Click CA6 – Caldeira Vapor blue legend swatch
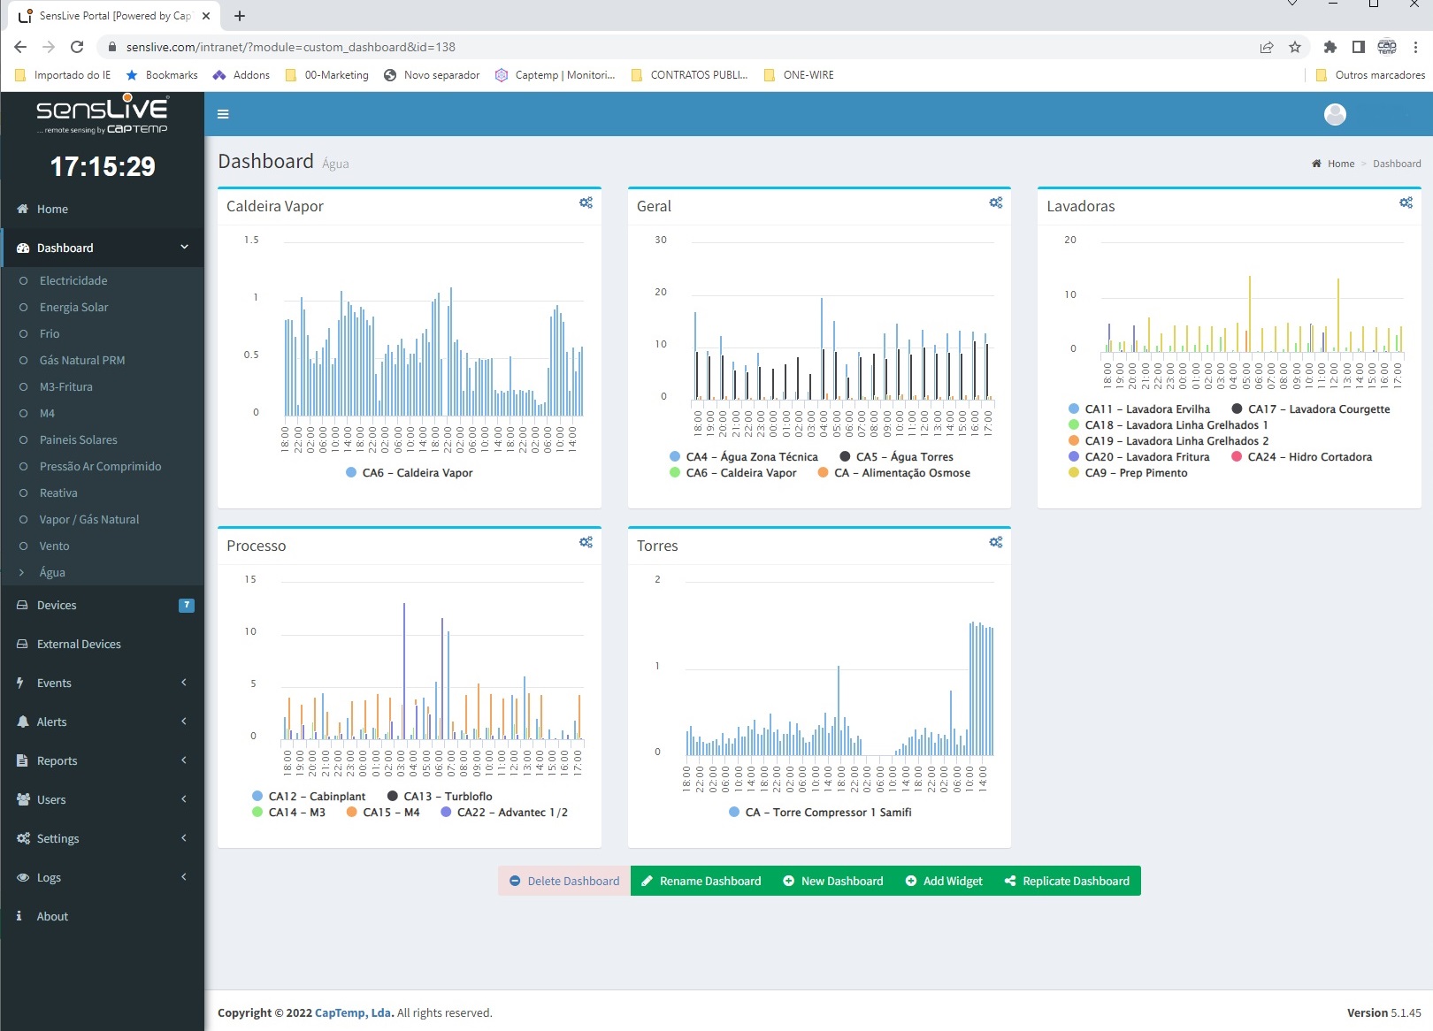1433x1031 pixels. point(351,473)
